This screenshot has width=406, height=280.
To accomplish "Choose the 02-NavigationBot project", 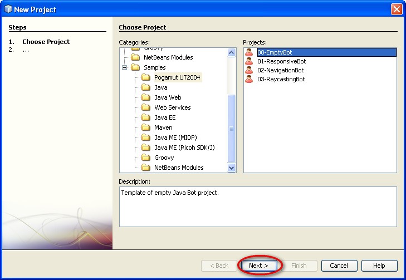I will [x=281, y=70].
